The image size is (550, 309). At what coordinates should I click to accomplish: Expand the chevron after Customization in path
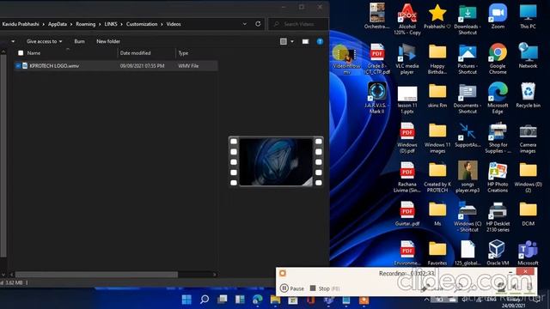pos(162,24)
